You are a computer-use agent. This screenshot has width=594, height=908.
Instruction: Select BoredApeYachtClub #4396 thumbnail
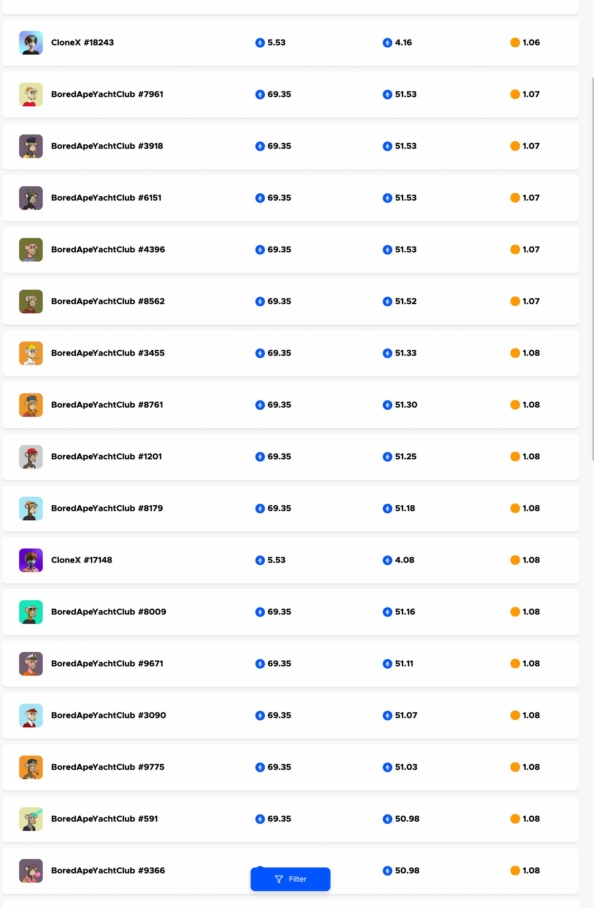pos(31,249)
